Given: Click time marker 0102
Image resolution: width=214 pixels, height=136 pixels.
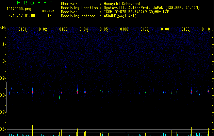Looking at the screenshot, I should [43, 29].
